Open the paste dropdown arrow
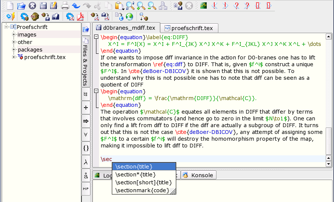334x202 pixels. coord(124,9)
